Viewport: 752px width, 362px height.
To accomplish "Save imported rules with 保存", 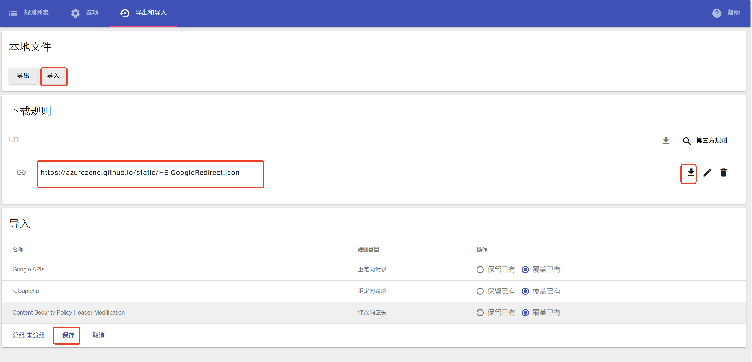I will (67, 335).
